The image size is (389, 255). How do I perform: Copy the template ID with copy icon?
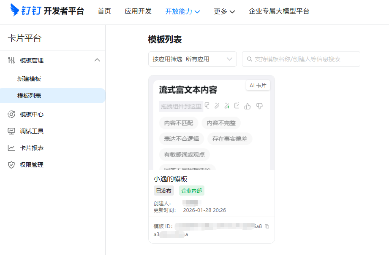[x=267, y=226]
